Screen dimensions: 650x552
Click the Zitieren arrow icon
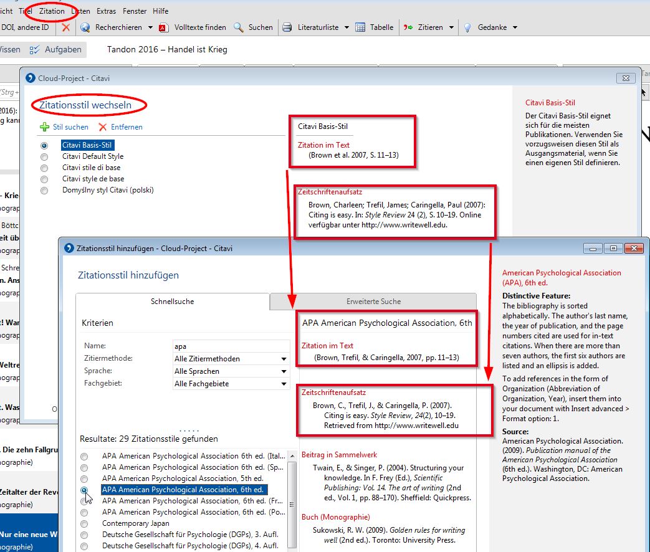tap(408, 27)
